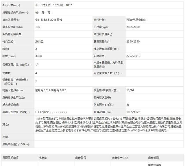Select total mass value 2825,2860
The height and width of the screenshot is (166, 185).
[x=133, y=27]
